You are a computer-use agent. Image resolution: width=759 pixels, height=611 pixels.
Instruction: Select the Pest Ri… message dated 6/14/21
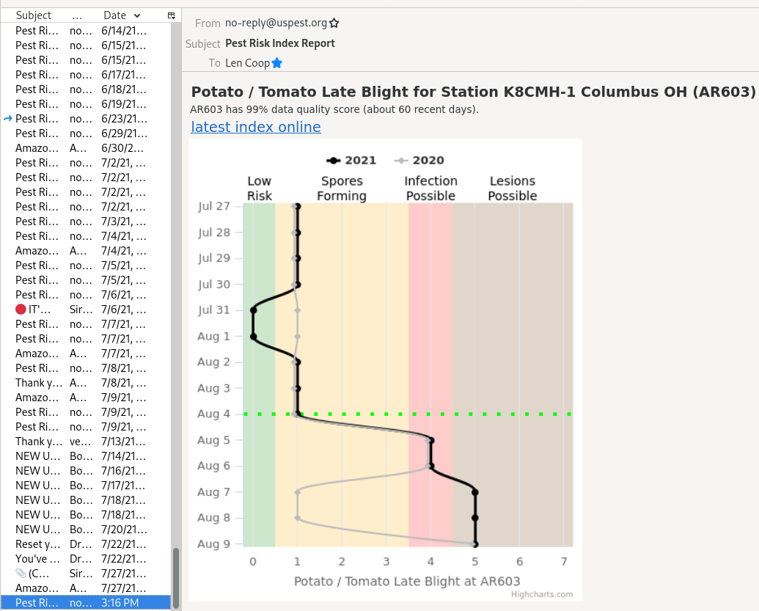click(86, 31)
